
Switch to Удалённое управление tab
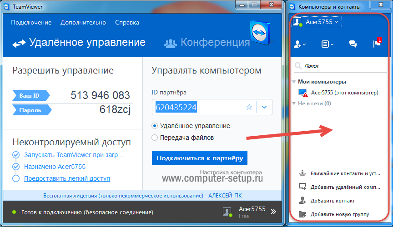79,43
